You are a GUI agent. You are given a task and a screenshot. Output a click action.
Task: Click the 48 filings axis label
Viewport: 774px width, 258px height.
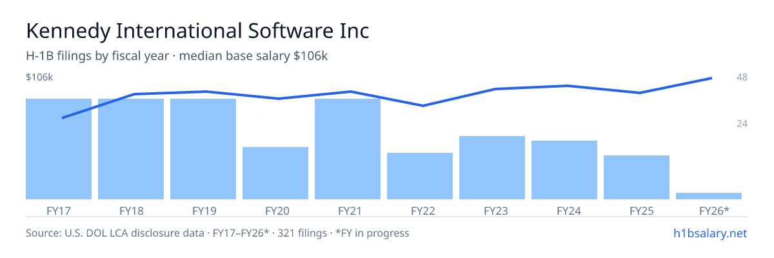pos(742,77)
